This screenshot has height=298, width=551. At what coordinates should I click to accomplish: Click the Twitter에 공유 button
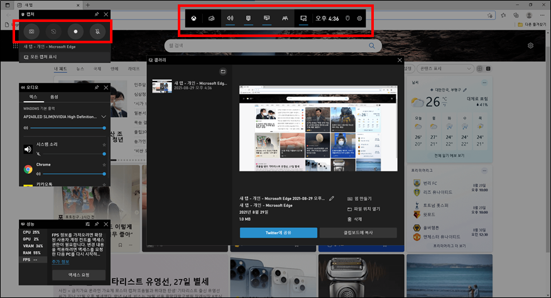tap(279, 233)
